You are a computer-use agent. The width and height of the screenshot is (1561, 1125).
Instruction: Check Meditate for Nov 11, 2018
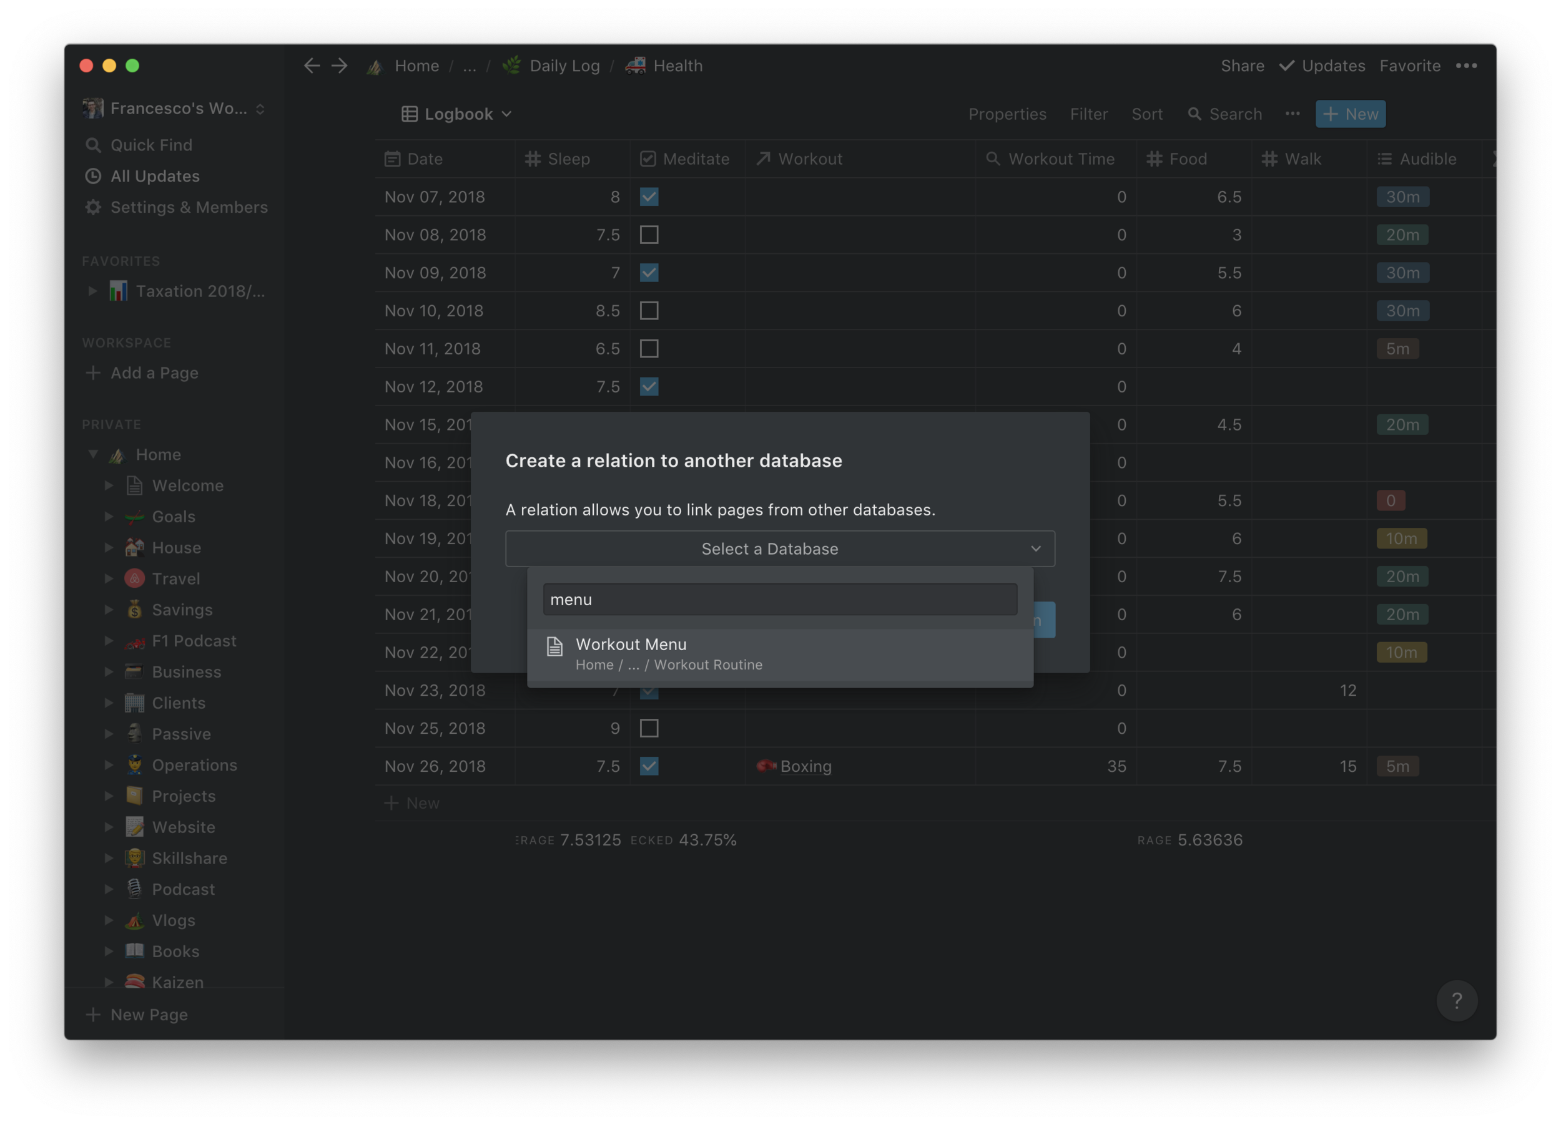tap(649, 349)
